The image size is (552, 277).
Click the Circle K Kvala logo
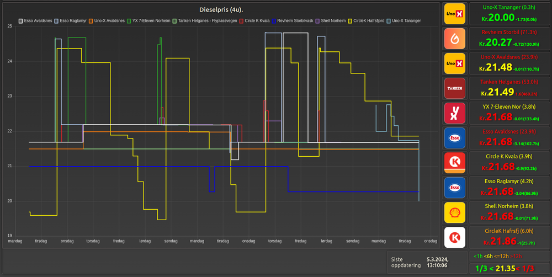tap(455, 163)
